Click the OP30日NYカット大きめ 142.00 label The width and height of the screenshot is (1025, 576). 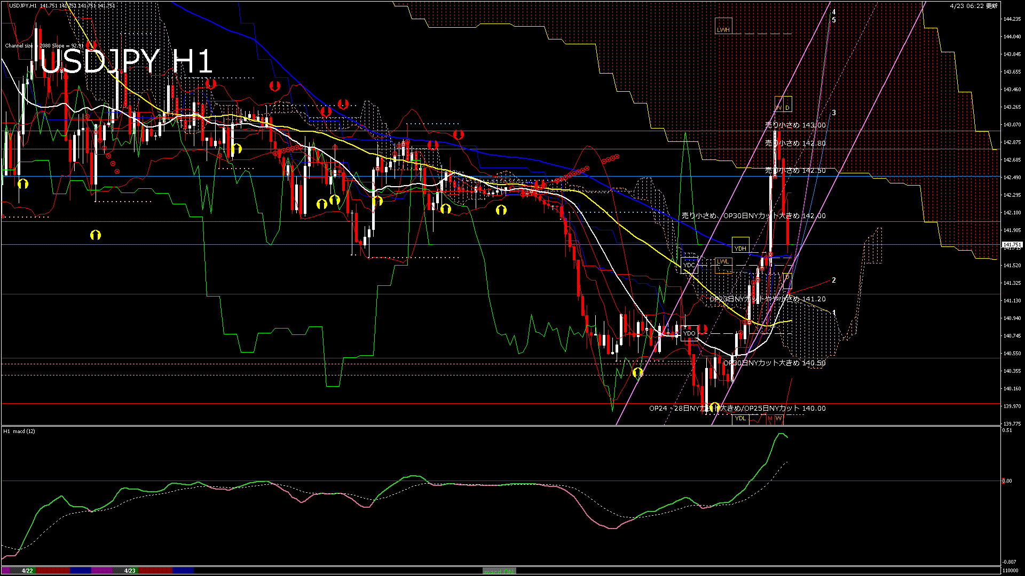754,216
